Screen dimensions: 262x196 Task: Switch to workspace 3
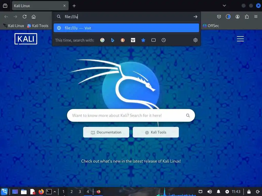click(x=80, y=192)
